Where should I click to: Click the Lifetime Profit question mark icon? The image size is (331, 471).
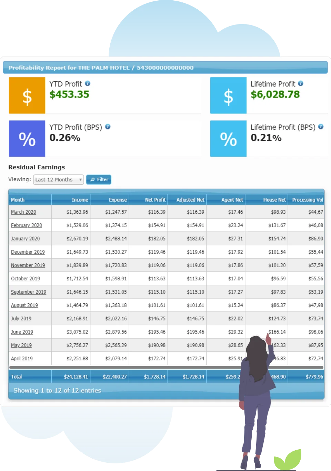click(300, 83)
